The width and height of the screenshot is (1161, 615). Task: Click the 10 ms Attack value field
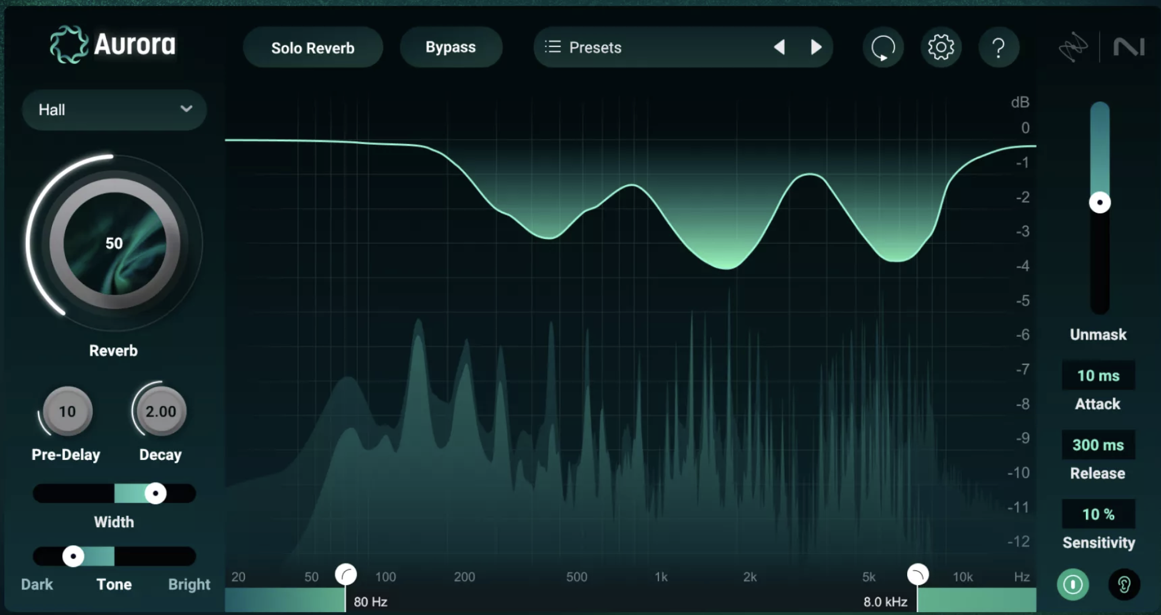click(x=1098, y=375)
